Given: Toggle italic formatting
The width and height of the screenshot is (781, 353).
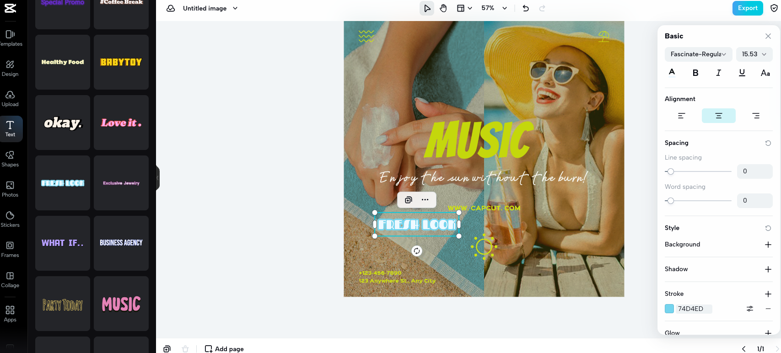Looking at the screenshot, I should [719, 73].
